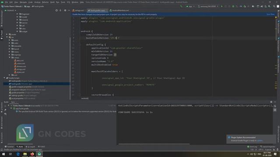The height and width of the screenshot is (157, 280).
Task: Click the filter eye icon in build panel
Action: [5, 114]
